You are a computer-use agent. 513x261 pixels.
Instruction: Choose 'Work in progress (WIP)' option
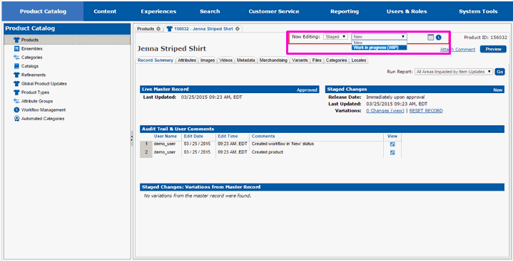379,48
